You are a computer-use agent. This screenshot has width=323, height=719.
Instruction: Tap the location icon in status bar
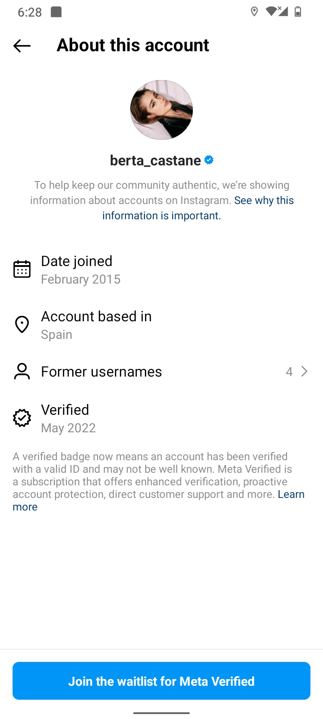point(254,12)
